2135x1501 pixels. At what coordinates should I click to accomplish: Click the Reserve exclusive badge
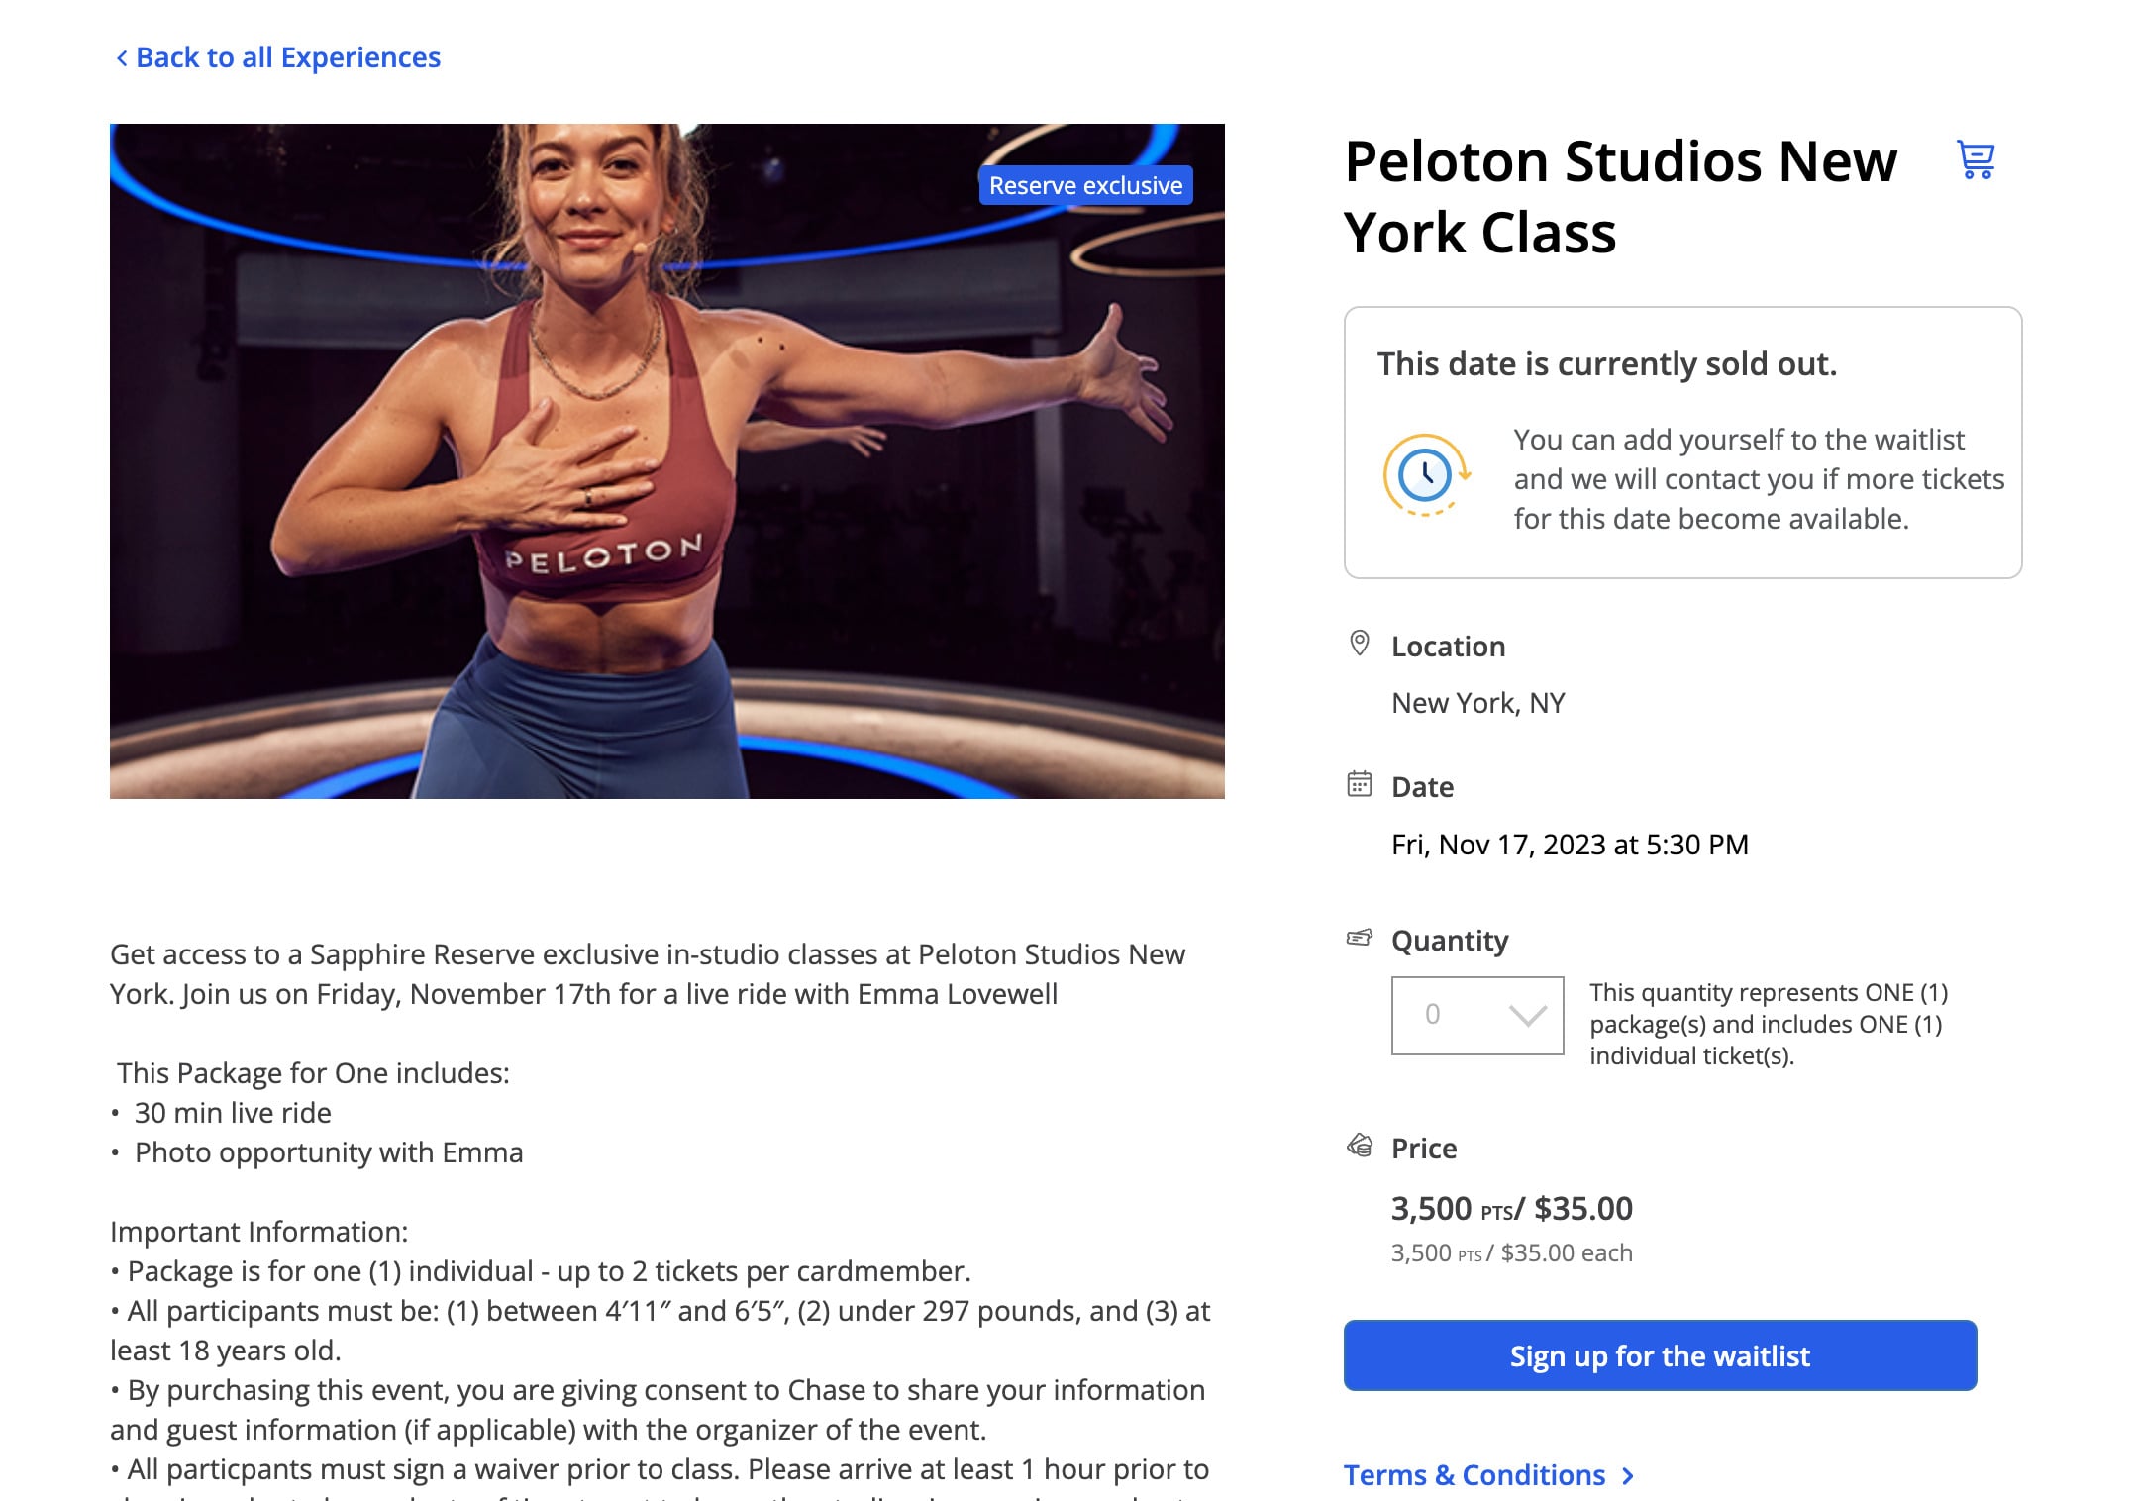[x=1085, y=185]
